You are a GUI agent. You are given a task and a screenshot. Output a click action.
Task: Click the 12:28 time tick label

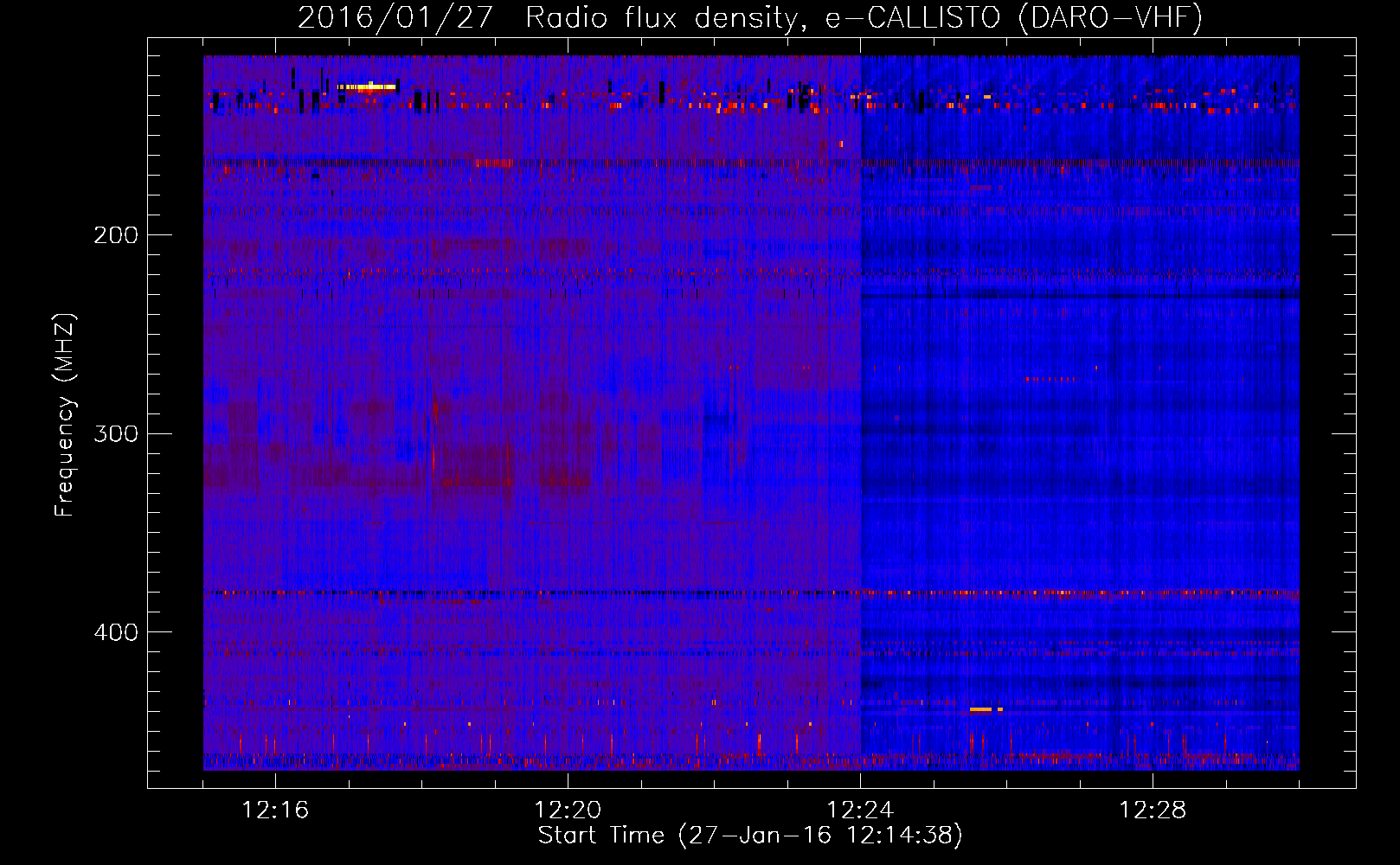tap(1153, 811)
